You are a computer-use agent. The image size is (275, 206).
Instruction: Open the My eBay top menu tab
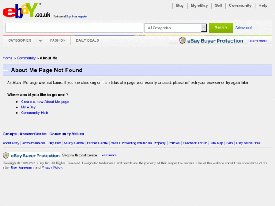point(199,6)
